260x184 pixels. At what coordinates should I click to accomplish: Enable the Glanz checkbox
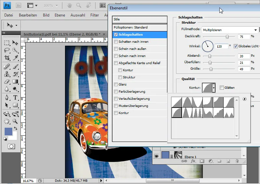pos(116,85)
